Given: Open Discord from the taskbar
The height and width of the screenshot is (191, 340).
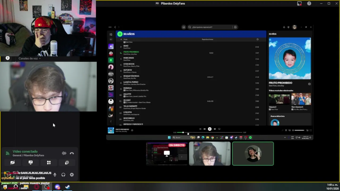Looking at the screenshot, I should [x=57, y=187].
